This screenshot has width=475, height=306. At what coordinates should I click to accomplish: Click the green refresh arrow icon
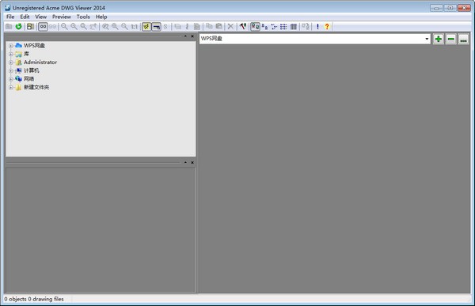click(19, 27)
